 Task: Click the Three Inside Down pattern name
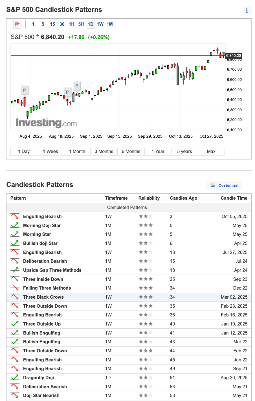click(43, 279)
